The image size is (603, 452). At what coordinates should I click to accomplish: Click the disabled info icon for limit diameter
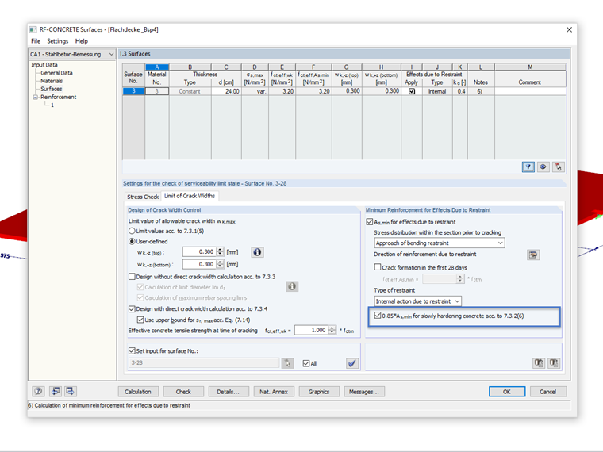click(x=292, y=286)
